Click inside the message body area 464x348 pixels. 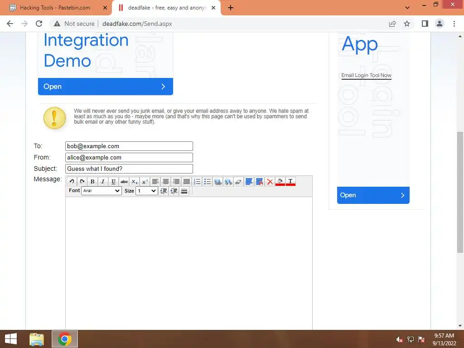[x=189, y=263]
